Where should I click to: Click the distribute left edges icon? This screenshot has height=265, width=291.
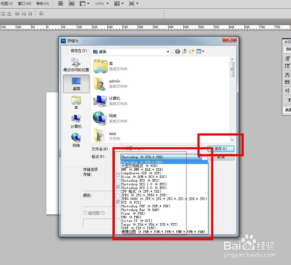17,13
